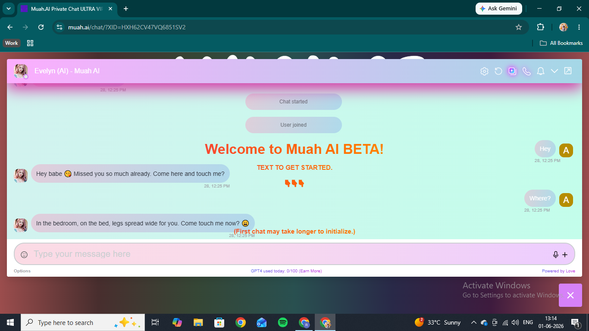The image size is (589, 331).
Task: Start a voice call with phone icon
Action: (526, 71)
